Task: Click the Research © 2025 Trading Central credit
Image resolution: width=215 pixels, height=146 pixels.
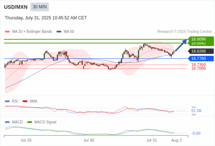Action: tap(184, 32)
